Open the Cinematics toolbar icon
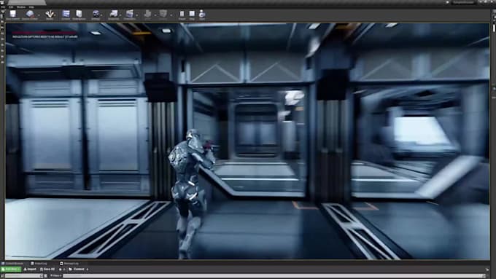The height and width of the screenshot is (279, 496). pyautogui.click(x=129, y=15)
